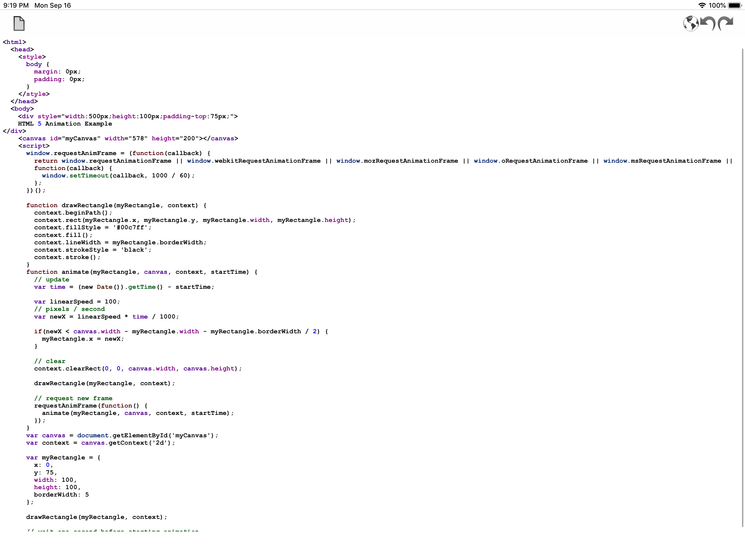This screenshot has width=745, height=559.
Task: Place cursor on the opening <html> tag
Action: (x=14, y=42)
